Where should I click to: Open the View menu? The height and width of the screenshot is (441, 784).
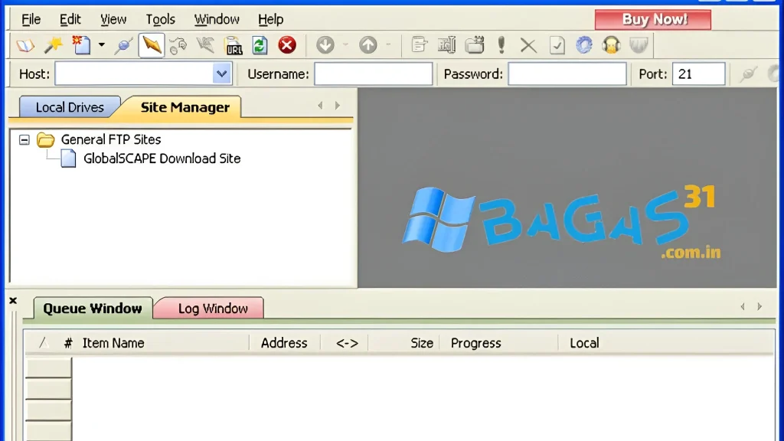pyautogui.click(x=113, y=19)
